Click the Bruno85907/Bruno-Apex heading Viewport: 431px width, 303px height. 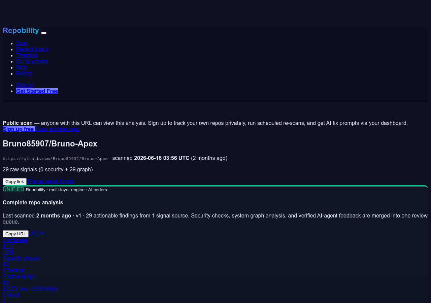(x=50, y=144)
